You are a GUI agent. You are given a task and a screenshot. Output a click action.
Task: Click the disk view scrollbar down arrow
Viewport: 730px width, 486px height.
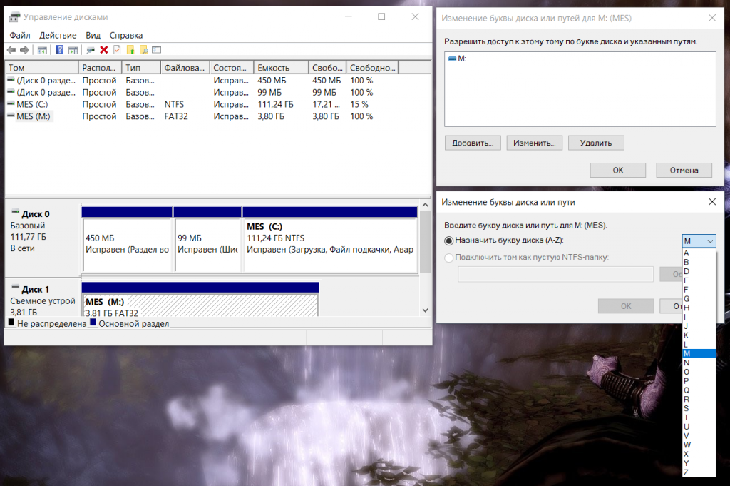[425, 310]
